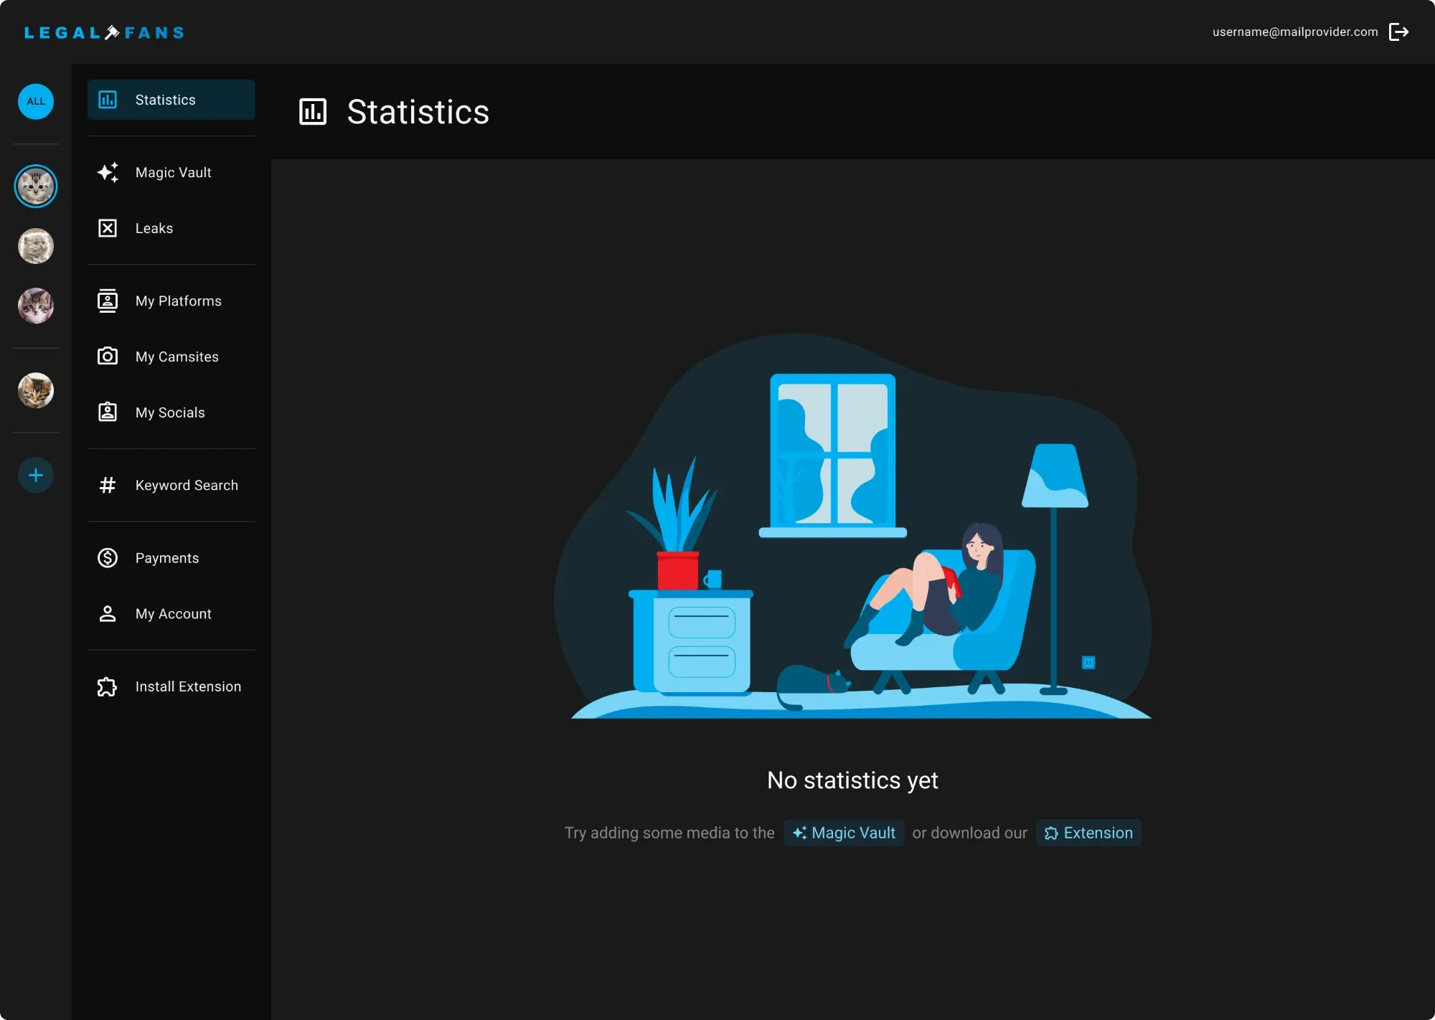
Task: Open the Magic Vault menu item
Action: coord(171,172)
